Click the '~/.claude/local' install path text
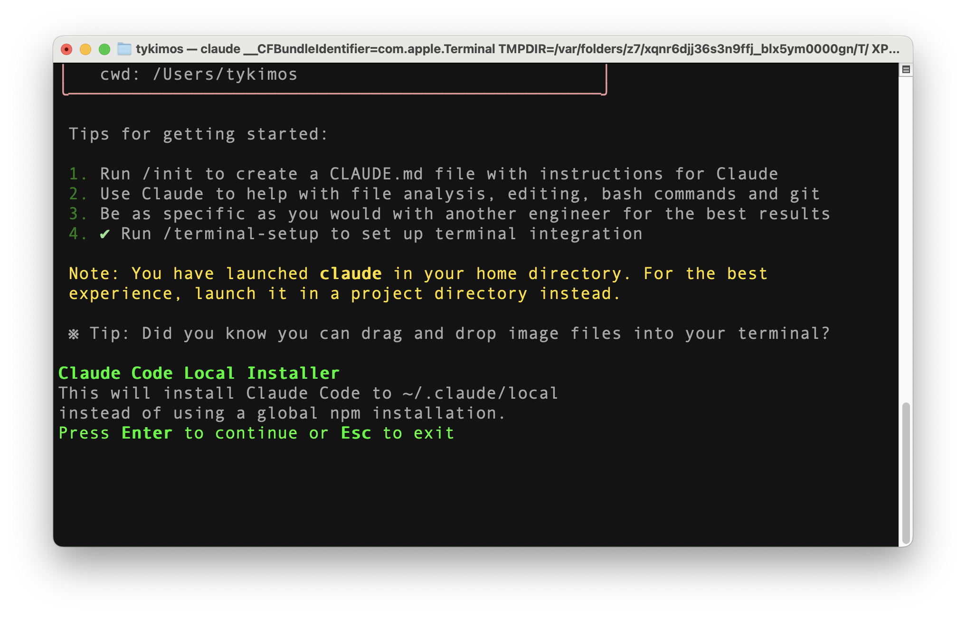Viewport: 966px width, 617px height. click(480, 393)
